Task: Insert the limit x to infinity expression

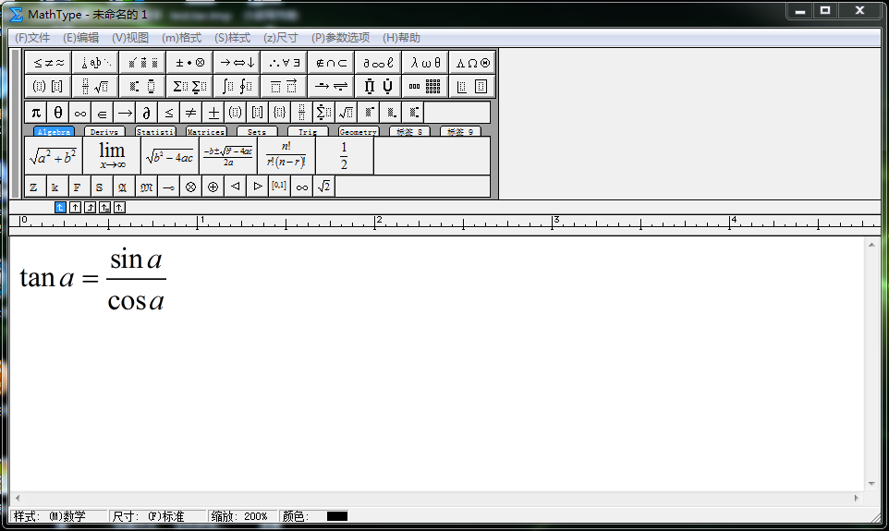Action: pyautogui.click(x=112, y=156)
